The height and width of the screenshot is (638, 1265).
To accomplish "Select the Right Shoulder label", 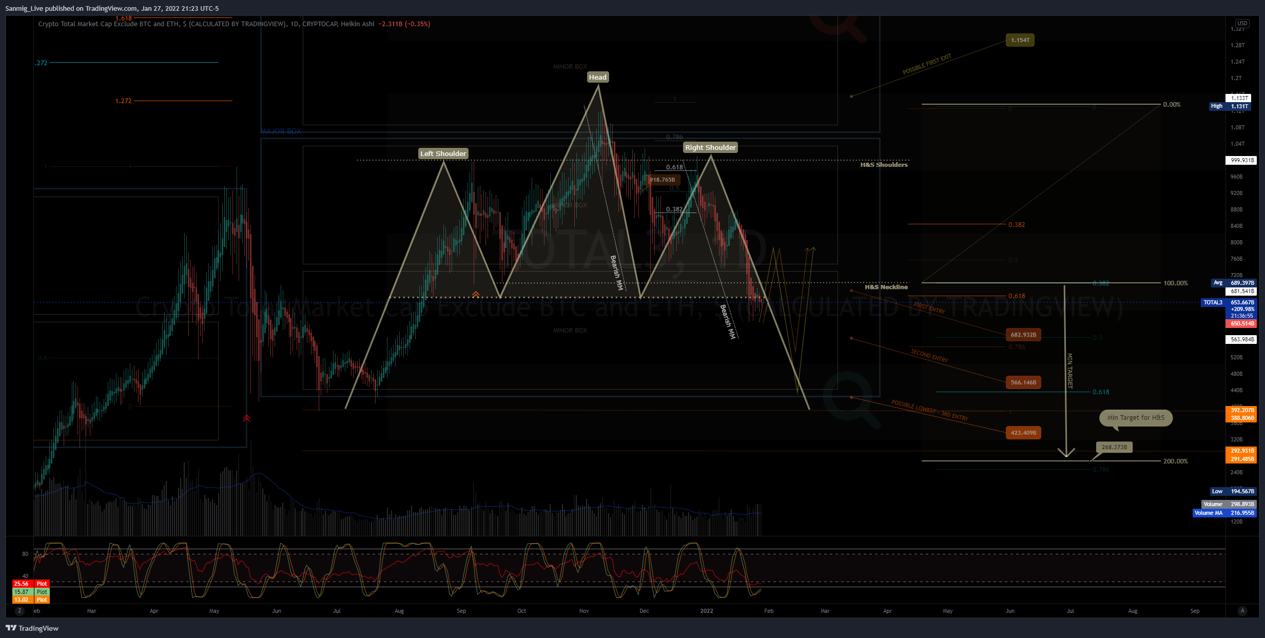I will click(x=711, y=147).
